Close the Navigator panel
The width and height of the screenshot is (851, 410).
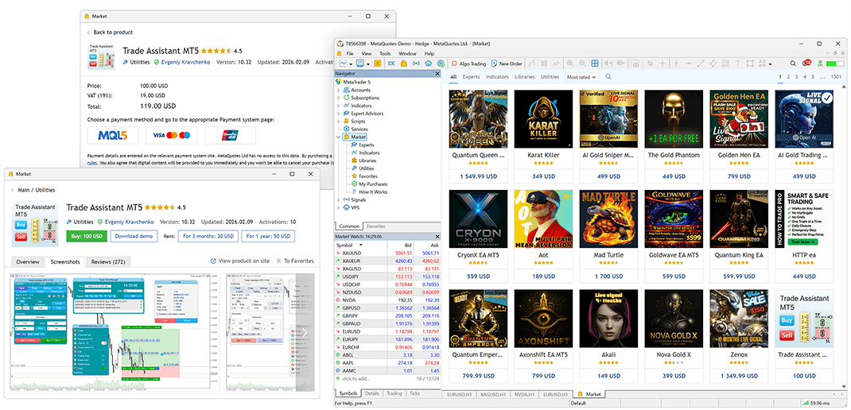click(x=436, y=73)
